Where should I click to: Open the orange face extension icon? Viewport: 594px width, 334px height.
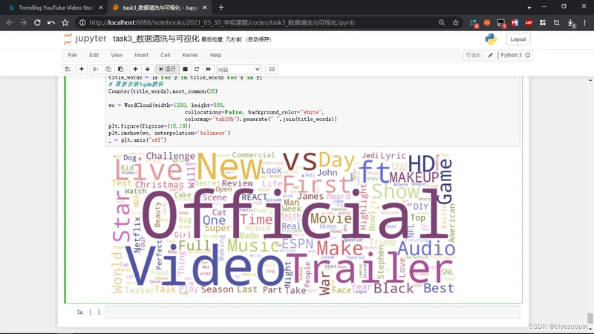(487, 23)
